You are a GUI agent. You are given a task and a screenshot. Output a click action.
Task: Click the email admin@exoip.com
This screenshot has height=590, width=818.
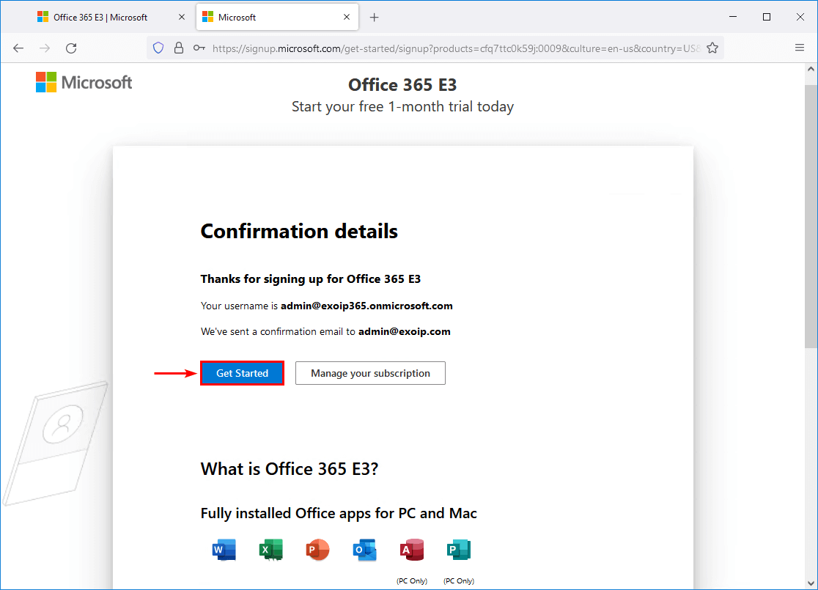[x=405, y=331]
